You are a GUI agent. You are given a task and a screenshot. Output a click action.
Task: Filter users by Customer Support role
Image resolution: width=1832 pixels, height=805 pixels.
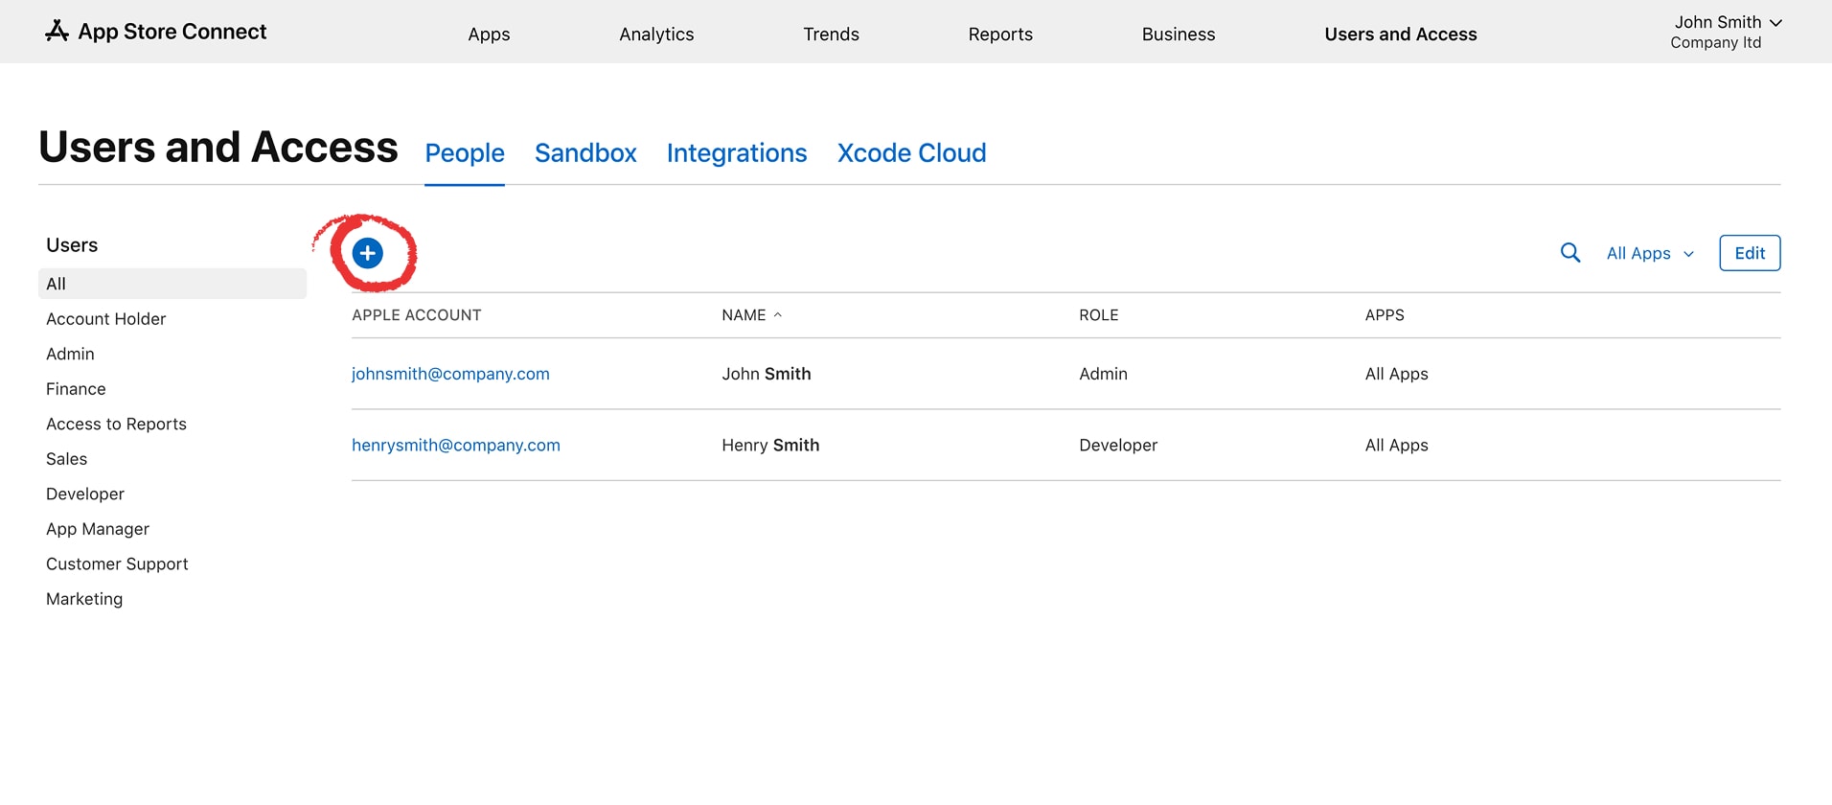117,563
